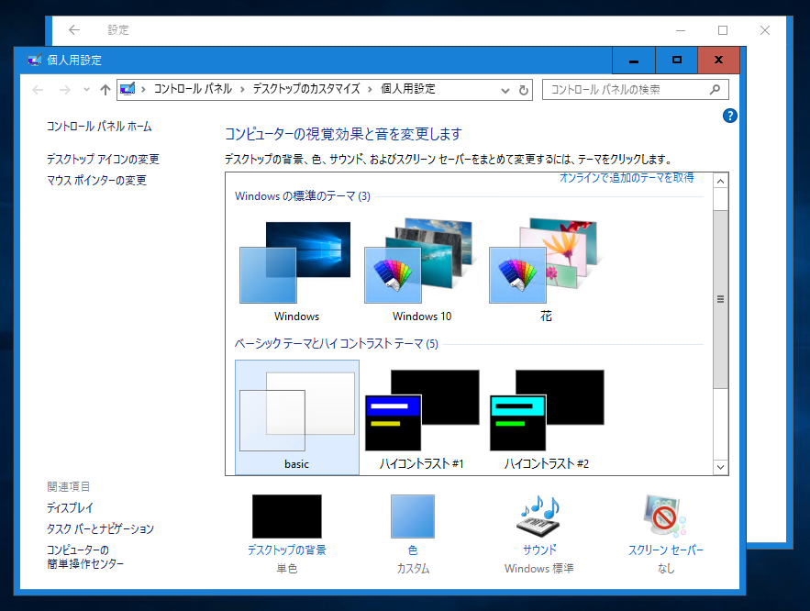Select the 花 (Flowers) theme
Image resolution: width=810 pixels, height=611 pixels.
(546, 272)
